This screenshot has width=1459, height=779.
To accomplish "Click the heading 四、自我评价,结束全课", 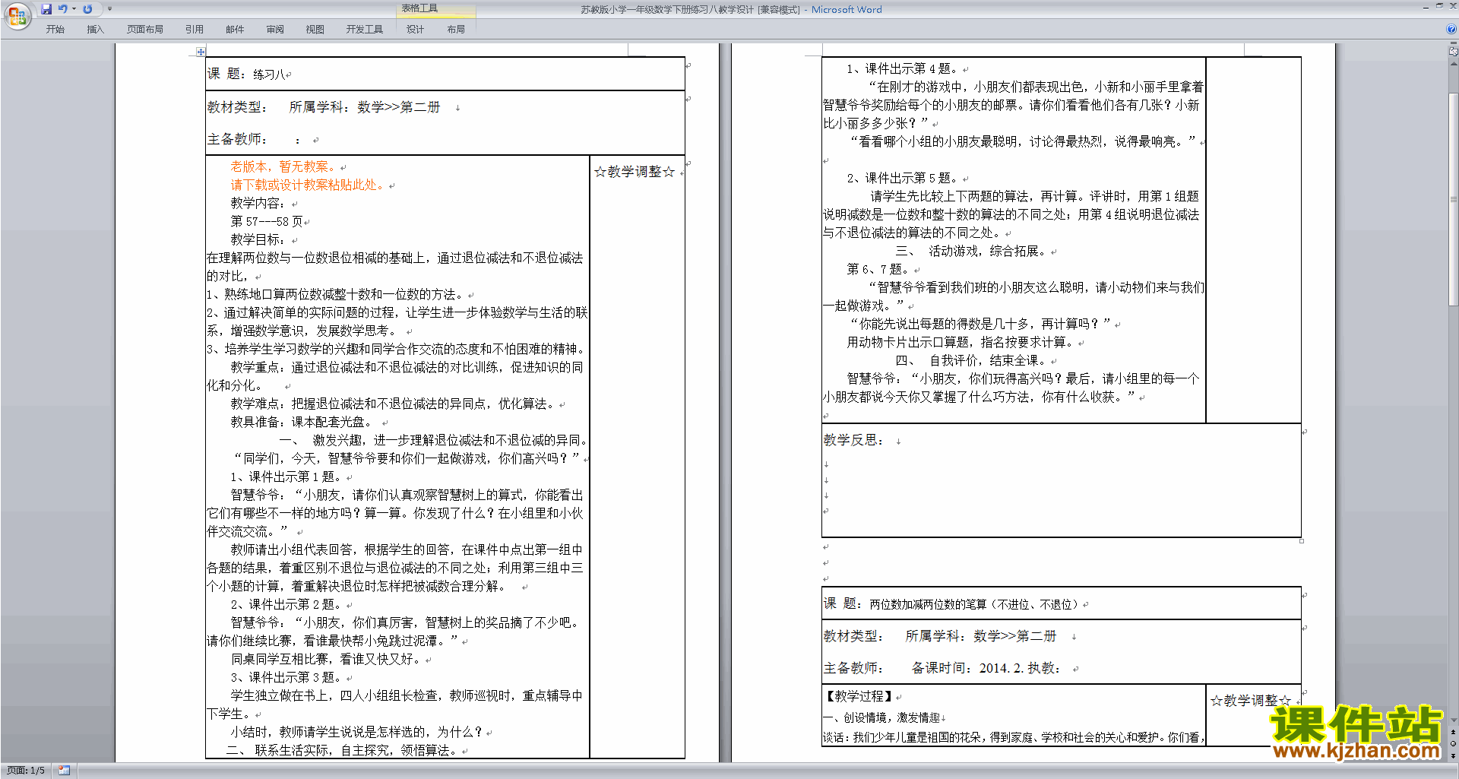I will [972, 360].
